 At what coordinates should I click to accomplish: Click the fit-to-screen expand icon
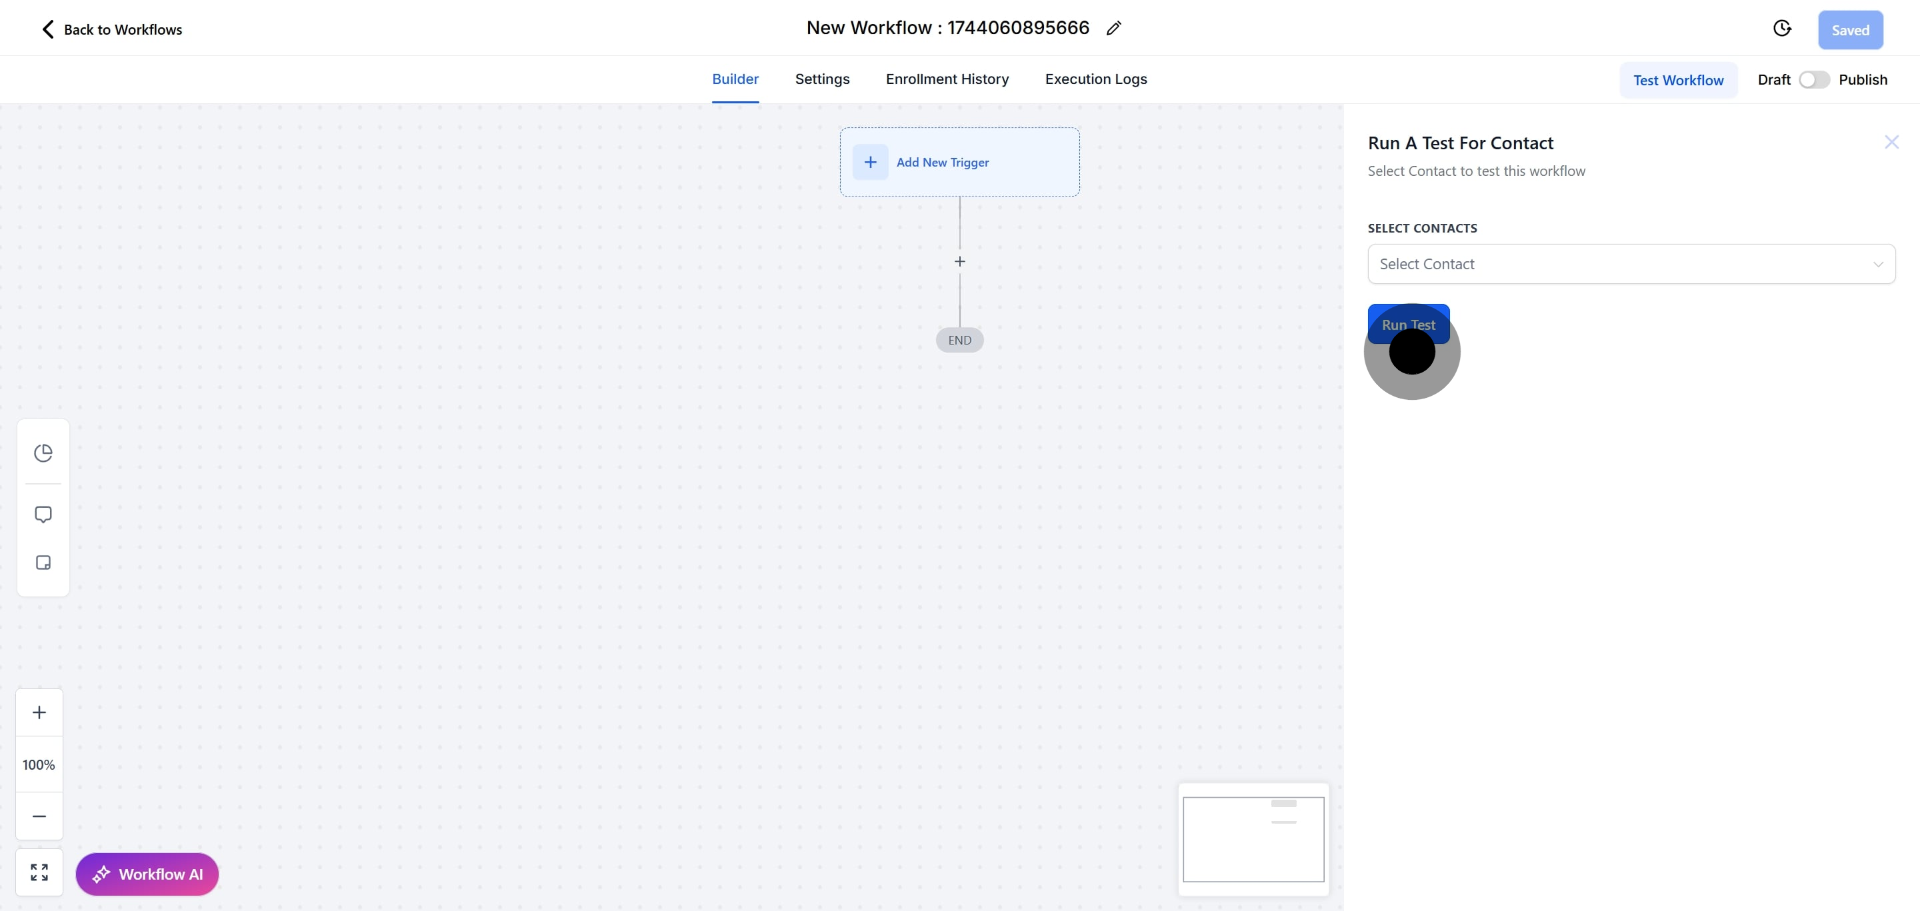39,872
